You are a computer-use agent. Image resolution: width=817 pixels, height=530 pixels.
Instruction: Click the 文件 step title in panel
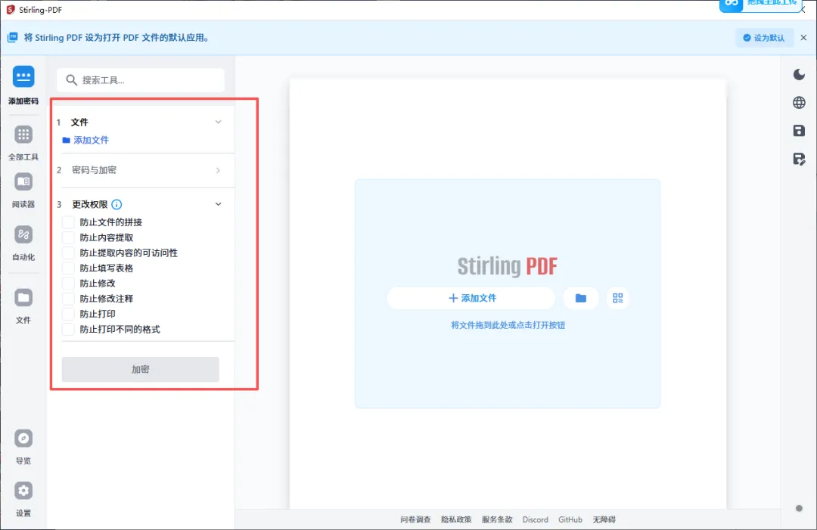(79, 122)
